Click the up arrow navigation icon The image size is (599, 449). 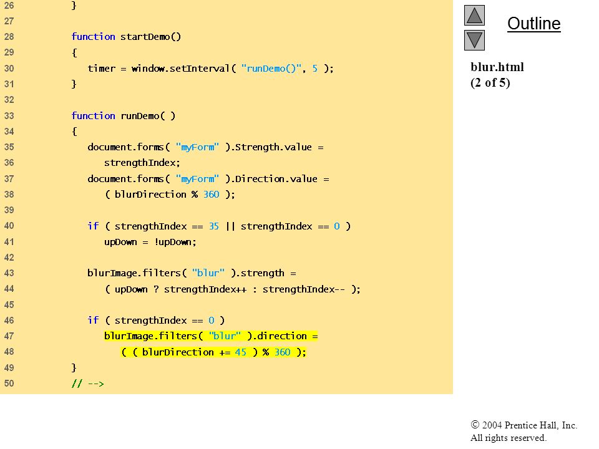coord(474,15)
